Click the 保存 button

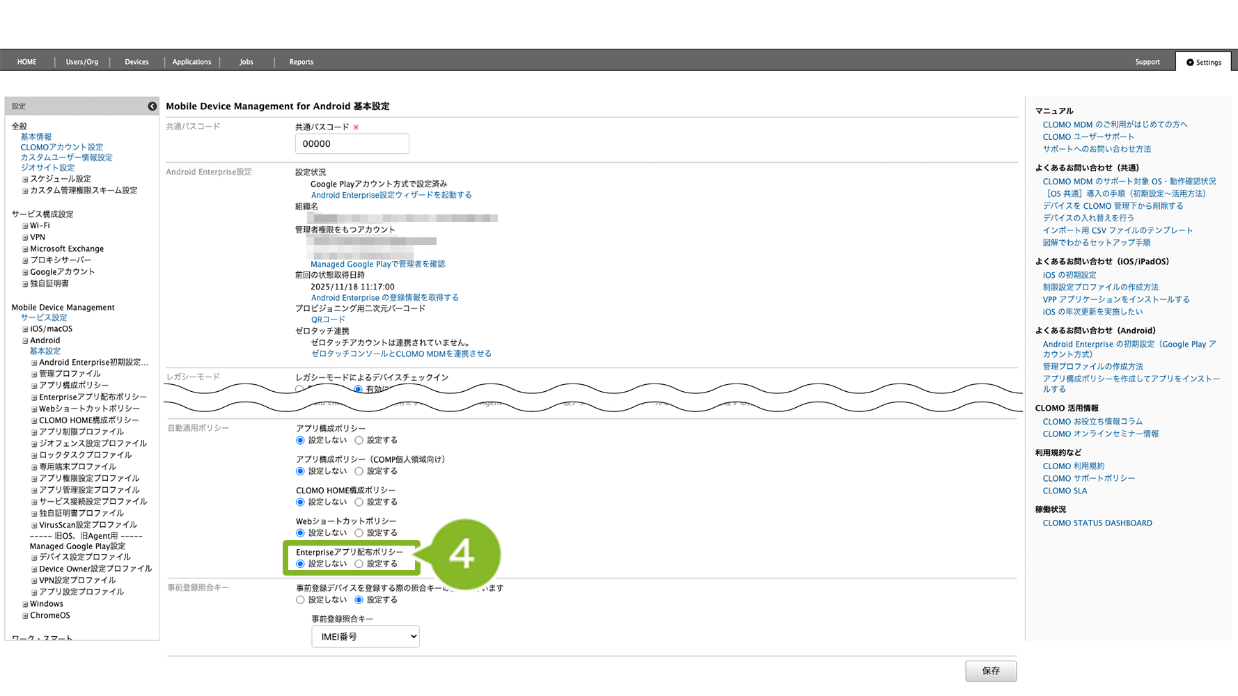point(990,671)
